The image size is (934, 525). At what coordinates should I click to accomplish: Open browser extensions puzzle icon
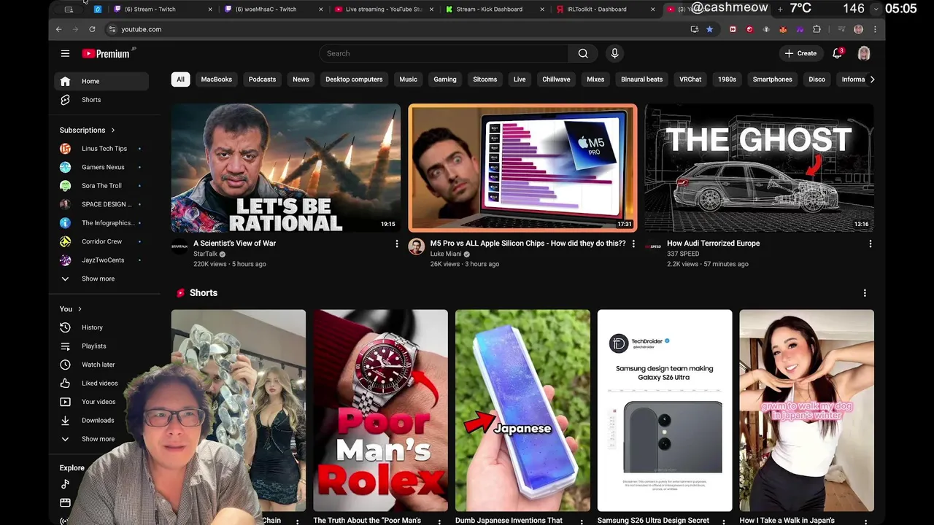coord(817,29)
